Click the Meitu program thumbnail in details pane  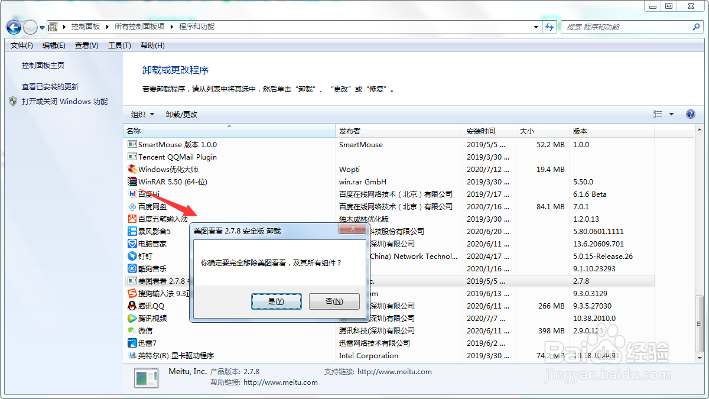(146, 378)
